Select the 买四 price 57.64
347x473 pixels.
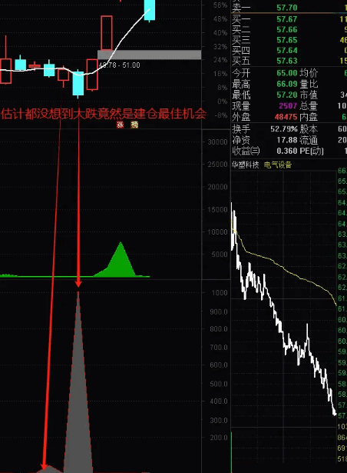pos(287,51)
